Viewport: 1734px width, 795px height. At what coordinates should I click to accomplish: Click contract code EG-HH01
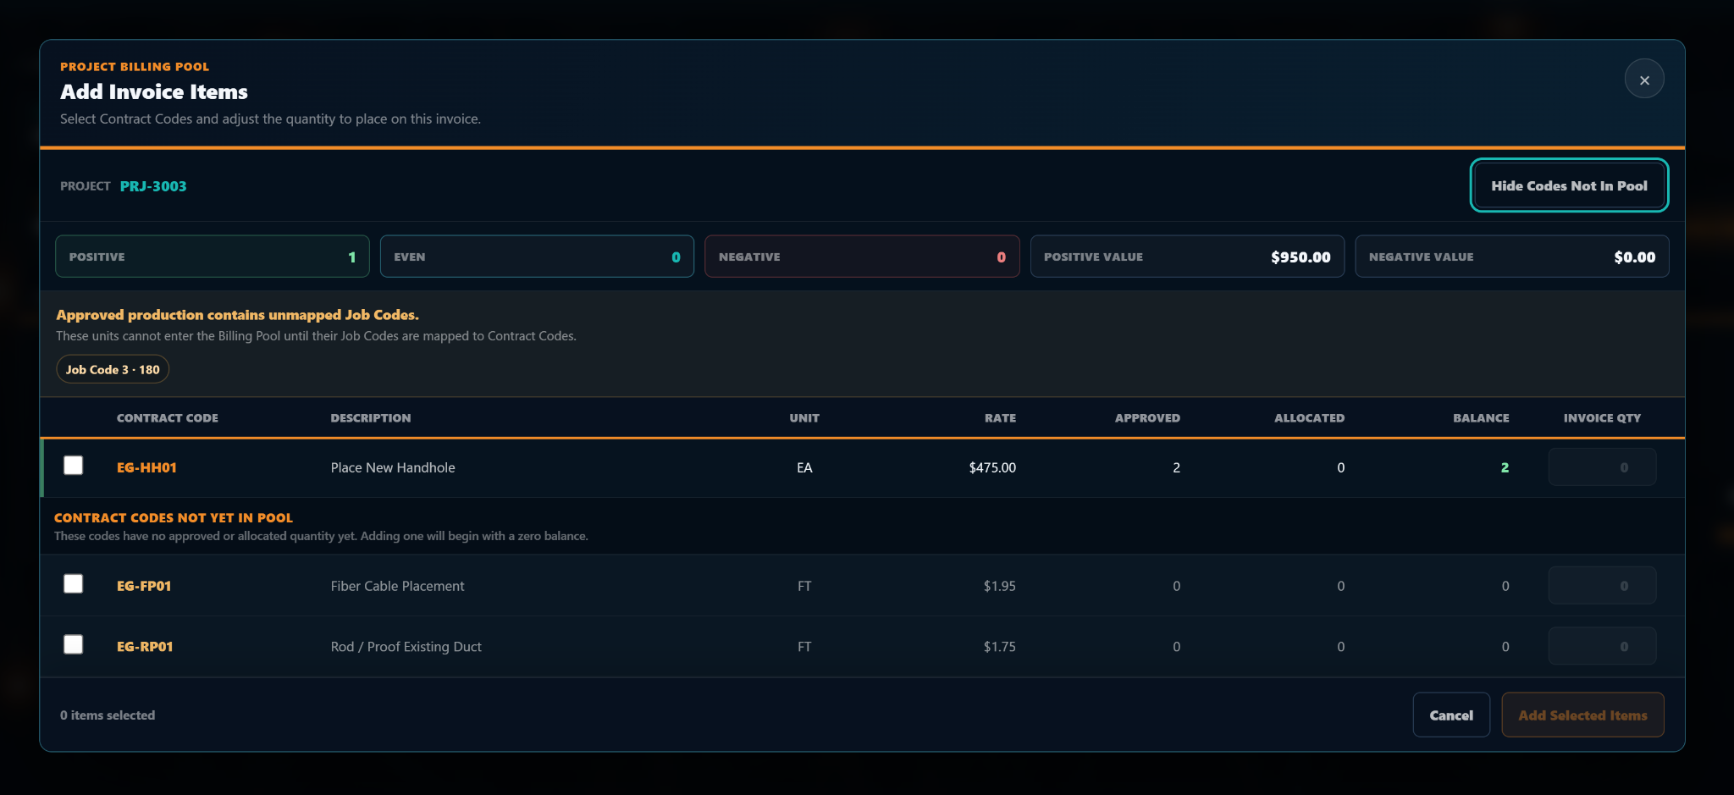point(146,467)
